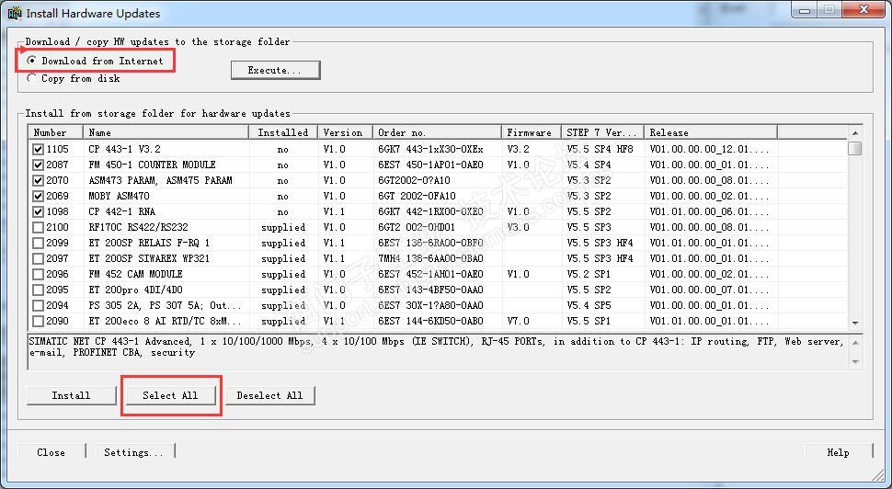
Task: Select Copy from disk option
Action: 31,78
